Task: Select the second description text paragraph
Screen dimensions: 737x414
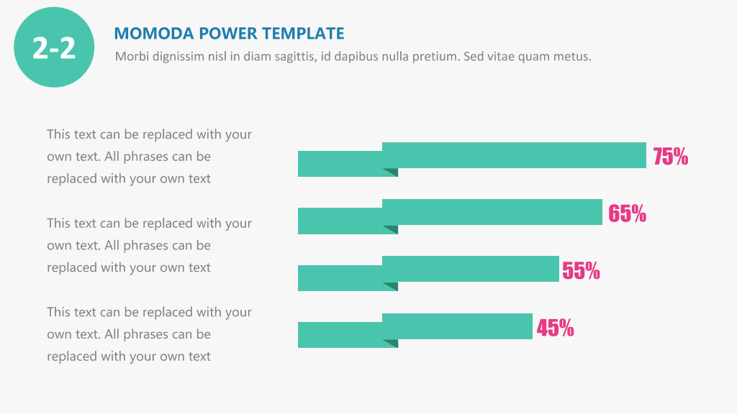Action: coord(150,245)
